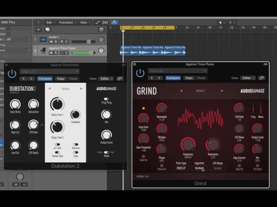Toggle the Gate On button in Grind
Viewport: 277px width, 207px height.
pyautogui.click(x=143, y=156)
